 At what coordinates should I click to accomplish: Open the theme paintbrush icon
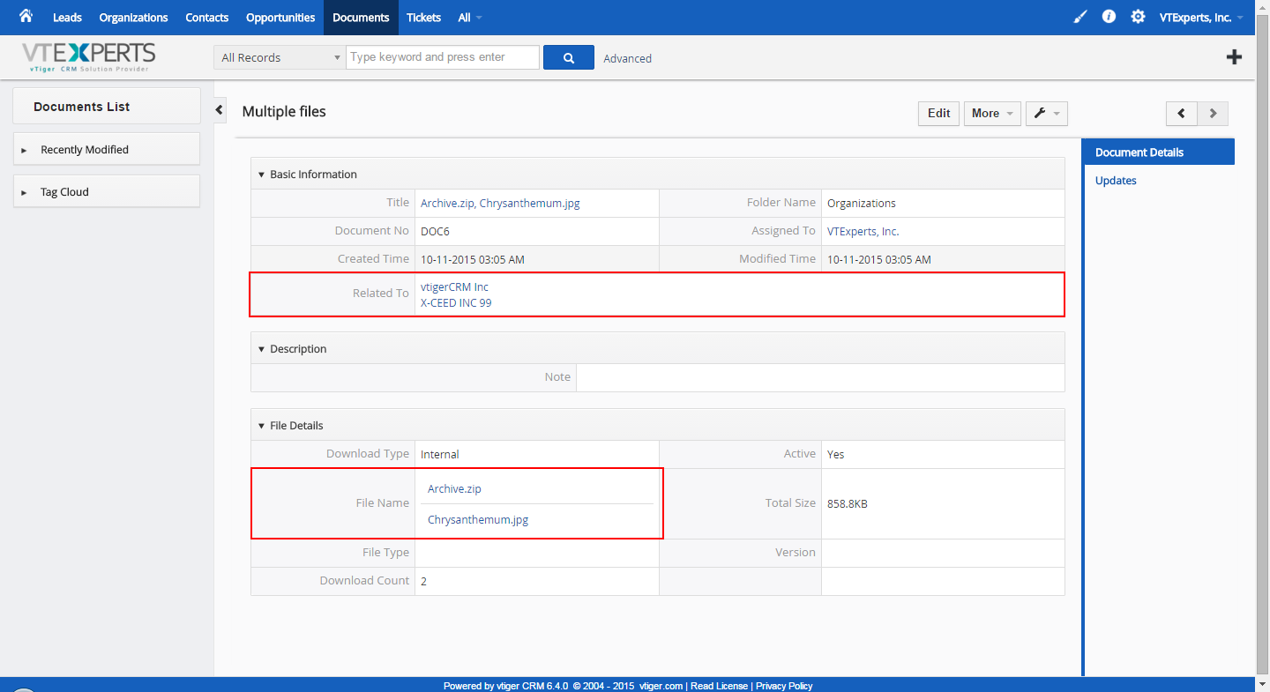coord(1080,17)
